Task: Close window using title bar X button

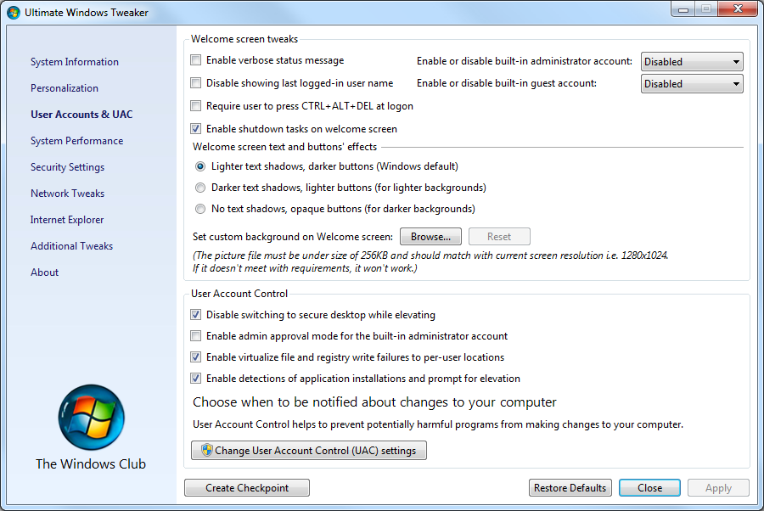Action: pos(738,8)
